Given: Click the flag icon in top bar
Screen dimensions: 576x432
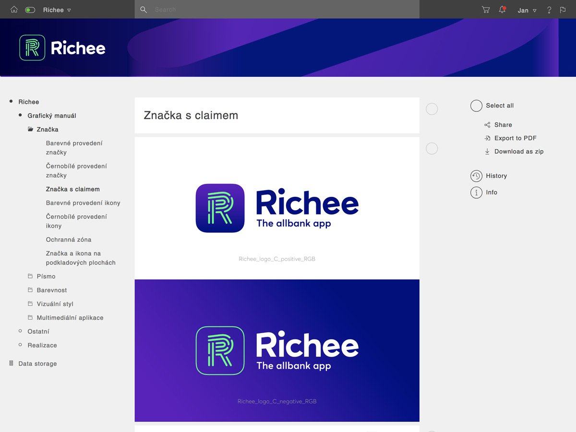Looking at the screenshot, I should [x=563, y=10].
